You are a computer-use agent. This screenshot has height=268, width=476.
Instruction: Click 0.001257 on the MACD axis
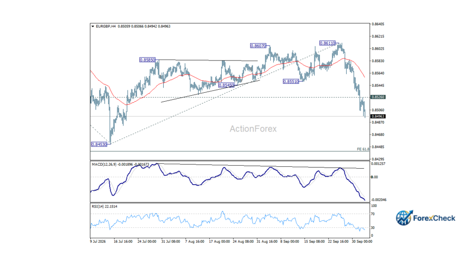coord(378,164)
